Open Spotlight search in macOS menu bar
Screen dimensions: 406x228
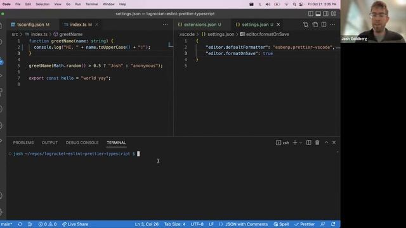(x=294, y=4)
